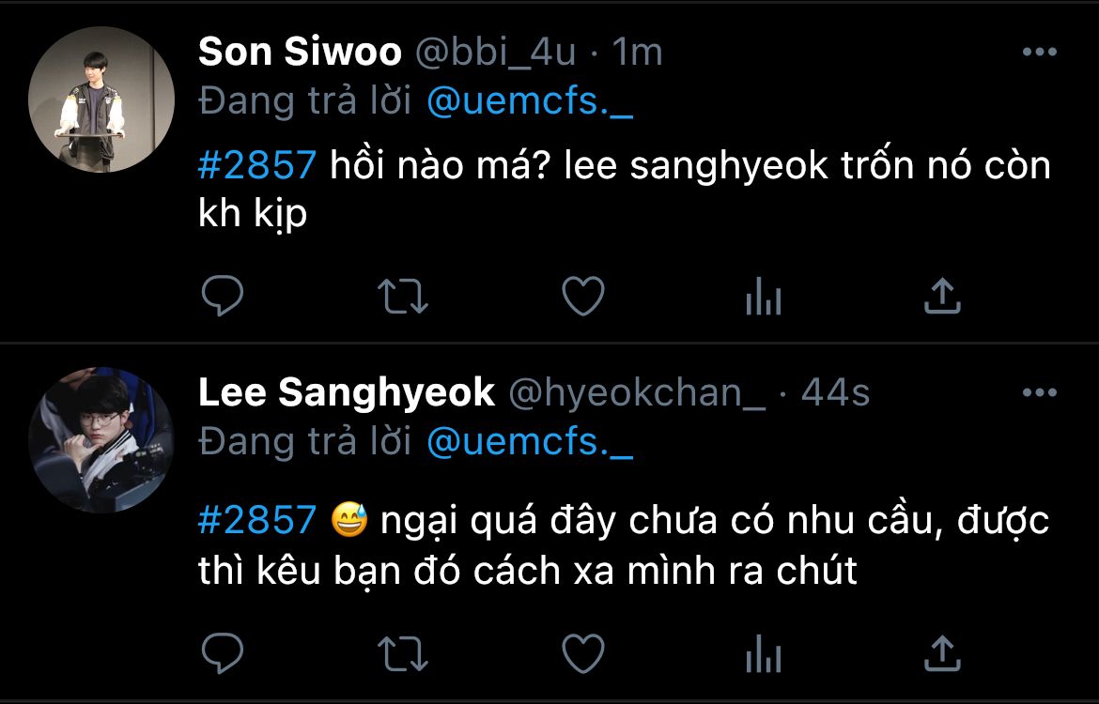Reply to Lee Sanghyeok's tweet
The height and width of the screenshot is (704, 1099).
pos(223,653)
